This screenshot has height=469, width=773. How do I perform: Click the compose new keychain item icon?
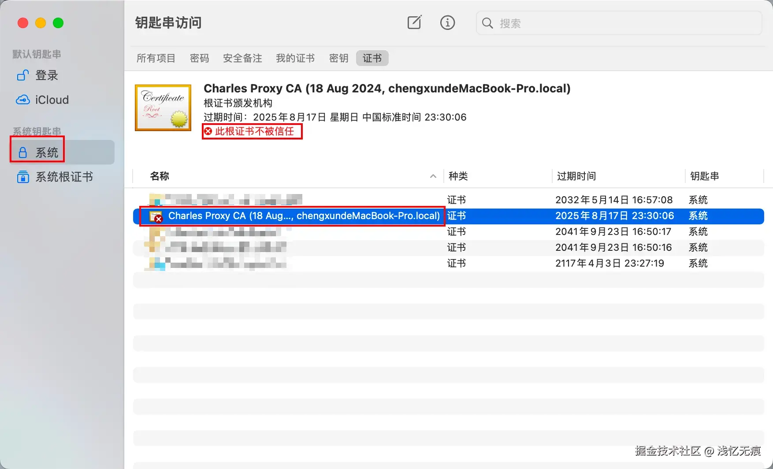(x=414, y=22)
